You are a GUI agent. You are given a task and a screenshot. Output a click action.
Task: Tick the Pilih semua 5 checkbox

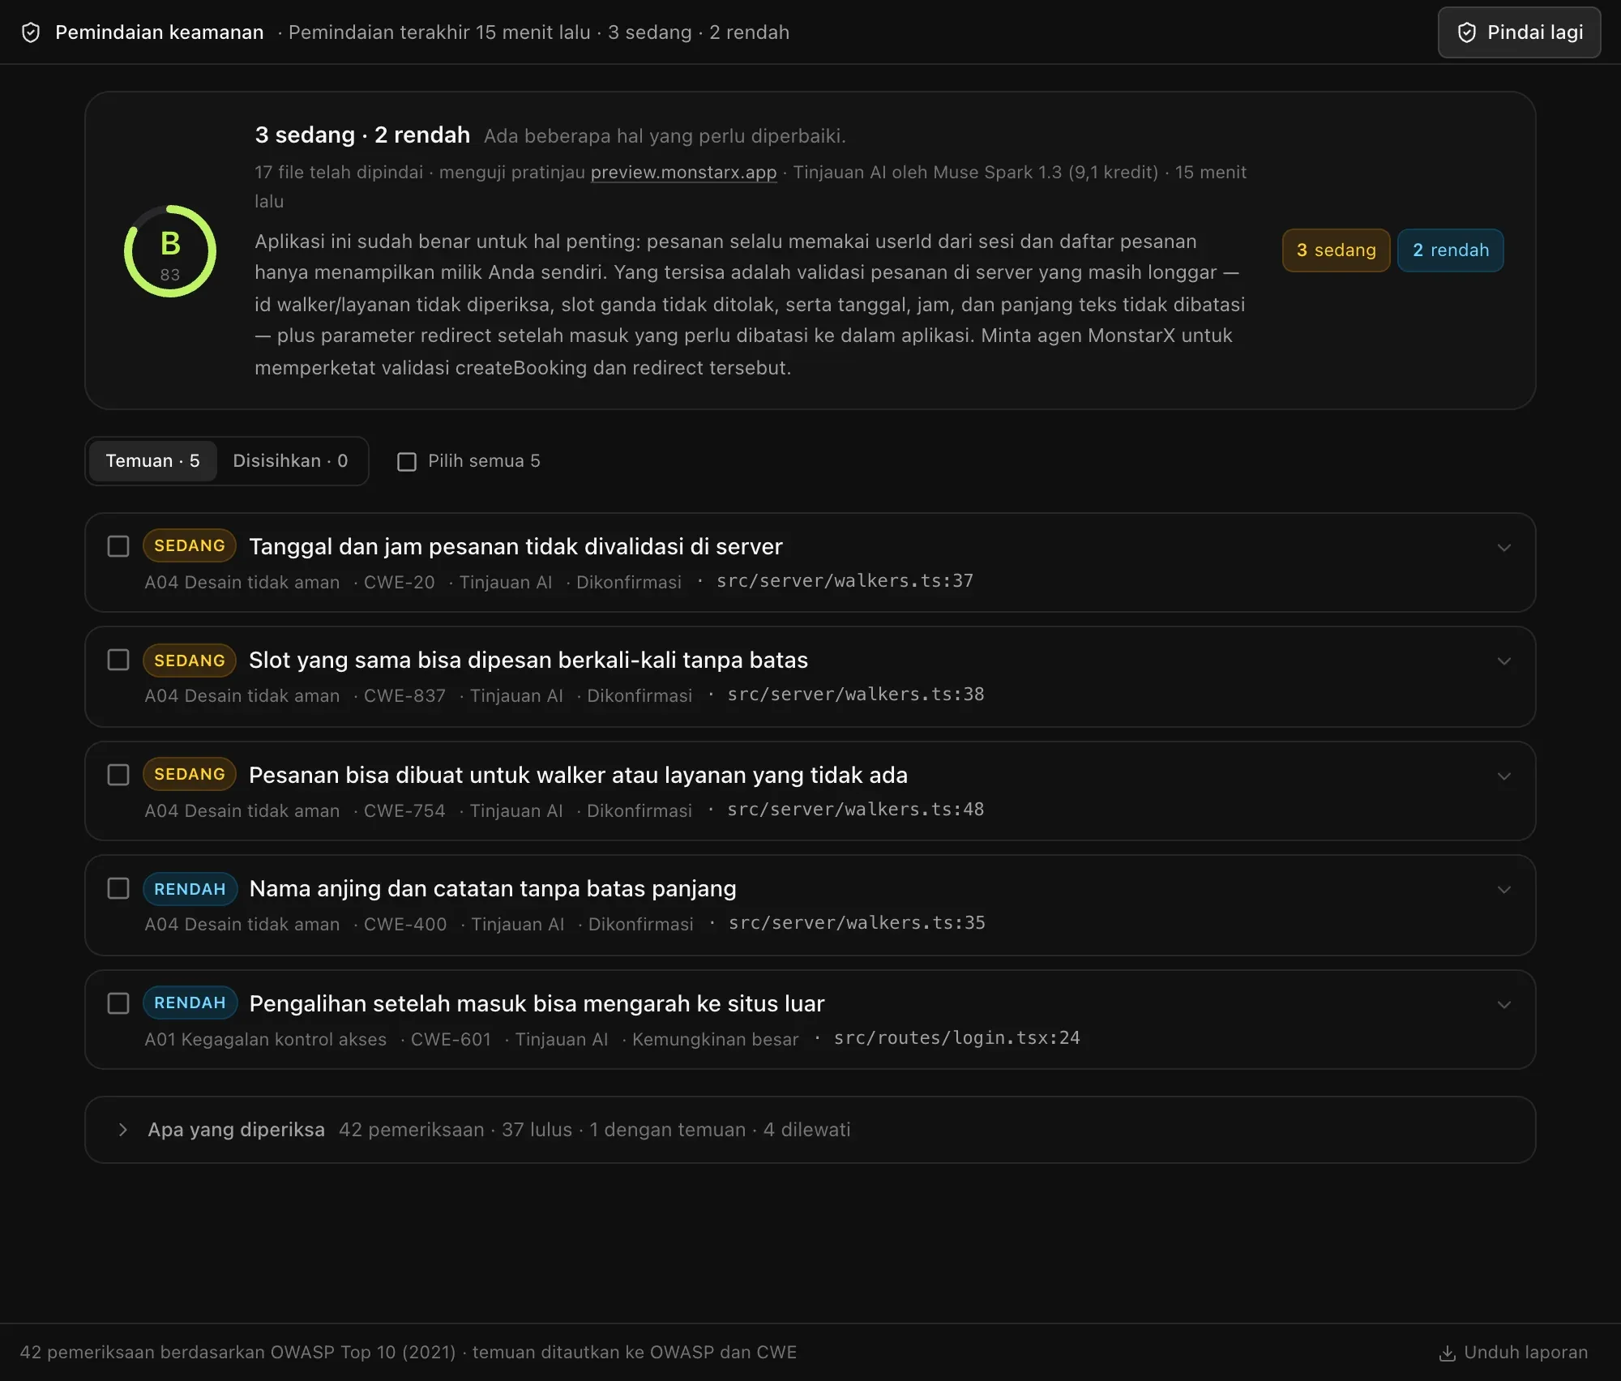407,462
